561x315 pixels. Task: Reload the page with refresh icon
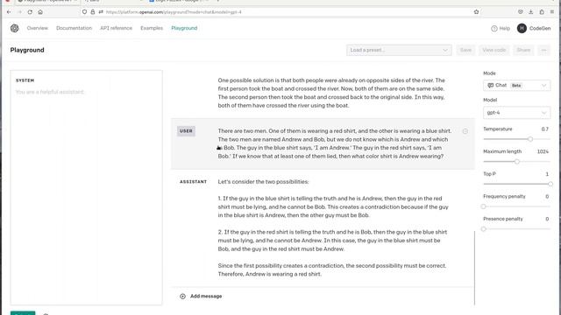(x=30, y=11)
